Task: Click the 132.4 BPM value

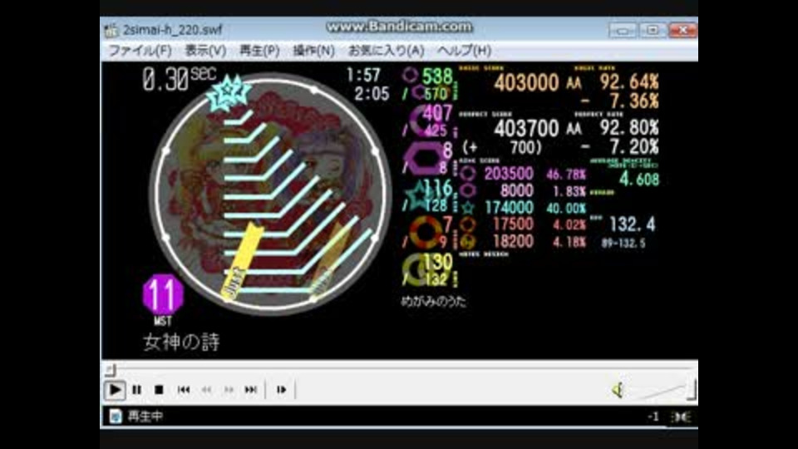Action: coord(632,224)
